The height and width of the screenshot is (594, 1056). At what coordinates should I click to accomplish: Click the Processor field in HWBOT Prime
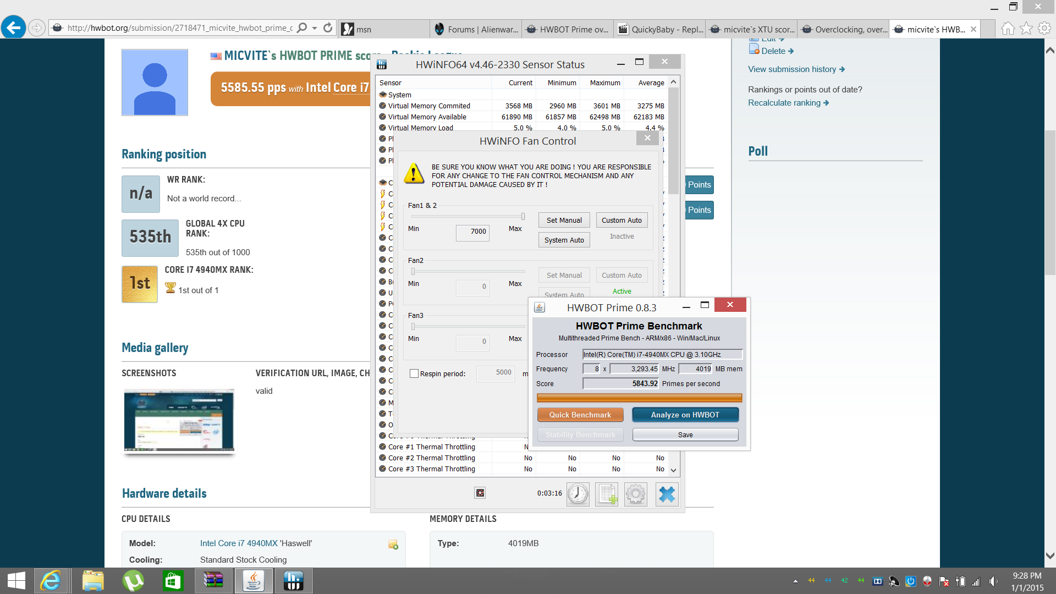(x=663, y=354)
